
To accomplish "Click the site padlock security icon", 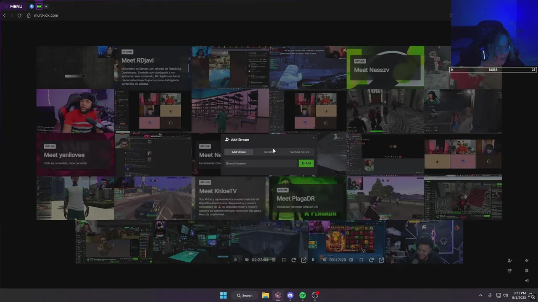I will pyautogui.click(x=29, y=16).
